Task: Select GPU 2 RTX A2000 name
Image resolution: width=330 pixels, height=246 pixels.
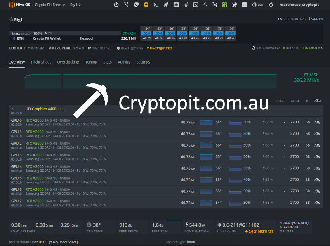Action: click(x=35, y=143)
